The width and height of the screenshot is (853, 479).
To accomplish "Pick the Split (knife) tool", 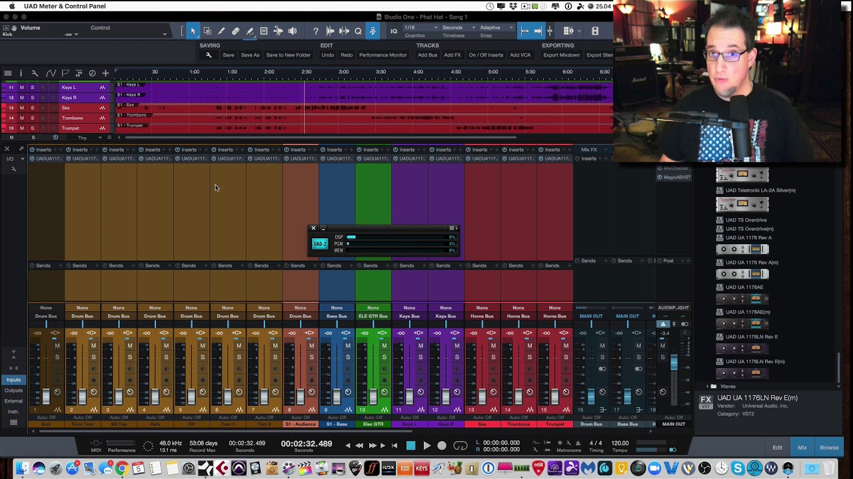I will pos(221,31).
